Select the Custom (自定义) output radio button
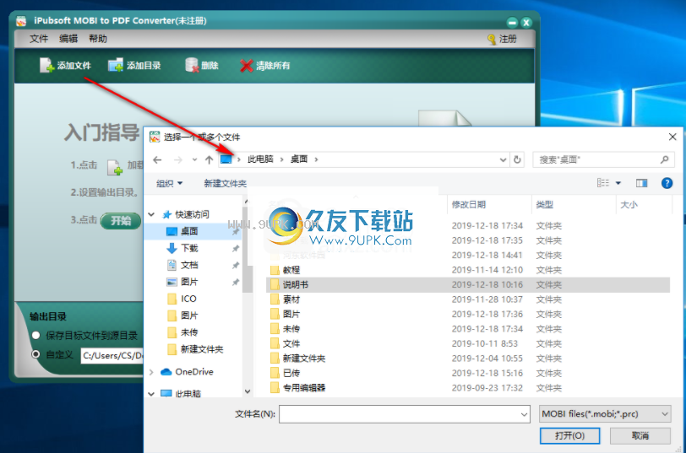The width and height of the screenshot is (686, 453). (x=35, y=353)
